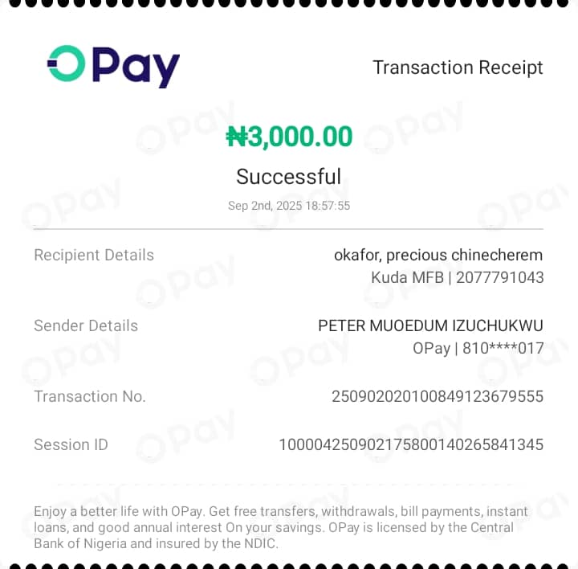Click the Session ID label
578x569 pixels.
[x=71, y=444]
